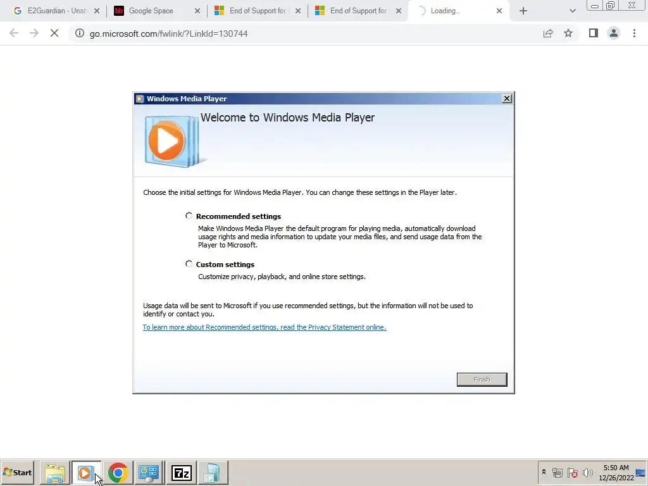Image resolution: width=648 pixels, height=486 pixels.
Task: Open the volume speaker tray icon
Action: tap(587, 472)
